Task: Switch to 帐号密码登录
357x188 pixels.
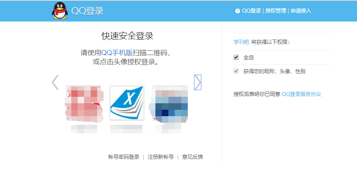Action: pos(123,157)
